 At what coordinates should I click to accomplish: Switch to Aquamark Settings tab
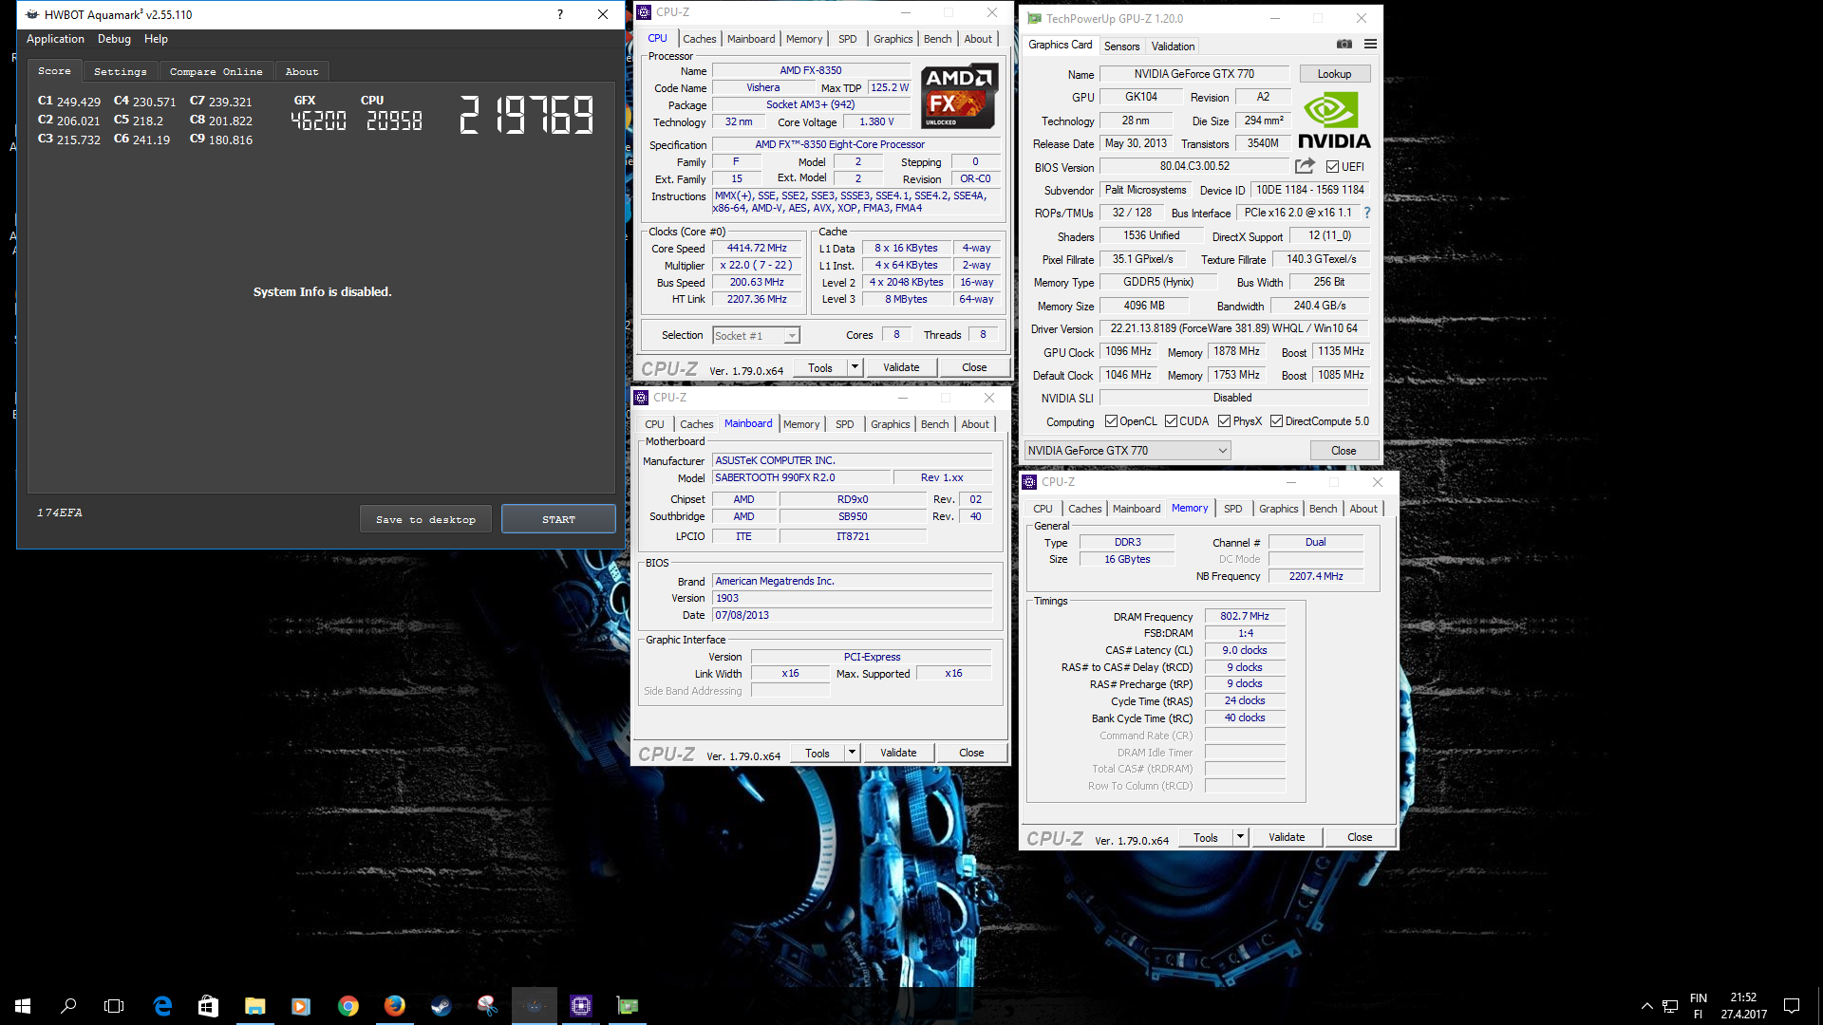[121, 71]
